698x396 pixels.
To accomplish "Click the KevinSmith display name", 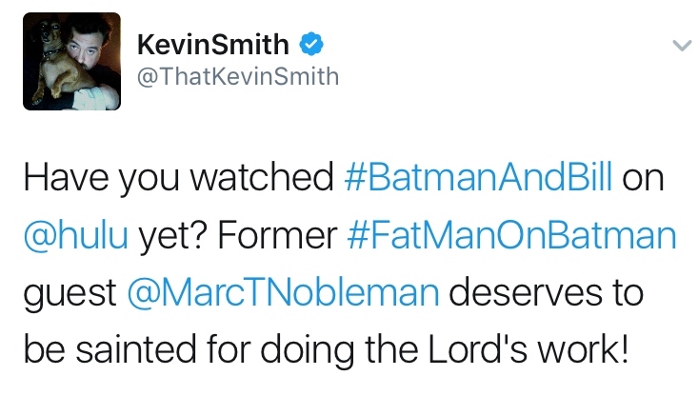I will [x=213, y=44].
